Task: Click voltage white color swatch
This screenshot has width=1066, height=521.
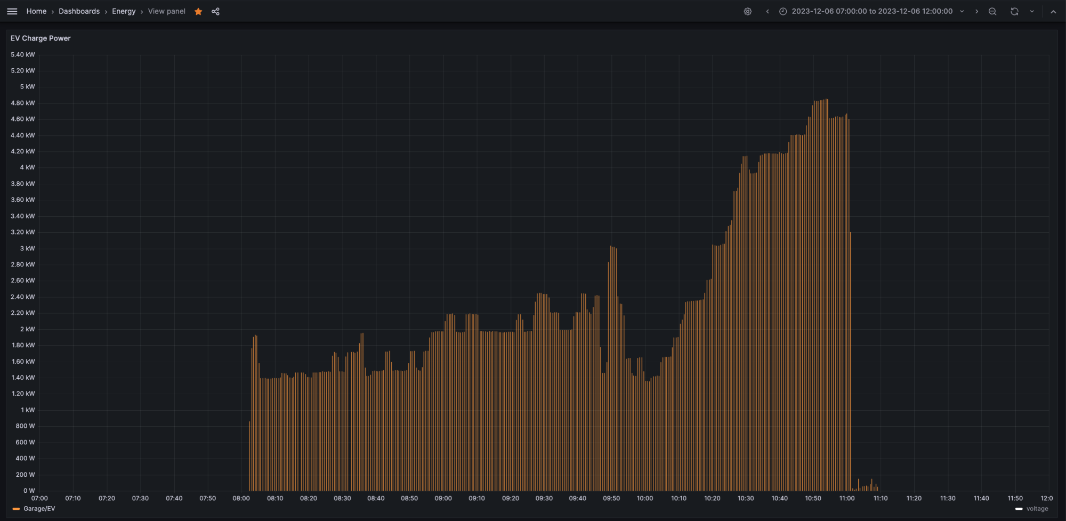Action: 1019,509
